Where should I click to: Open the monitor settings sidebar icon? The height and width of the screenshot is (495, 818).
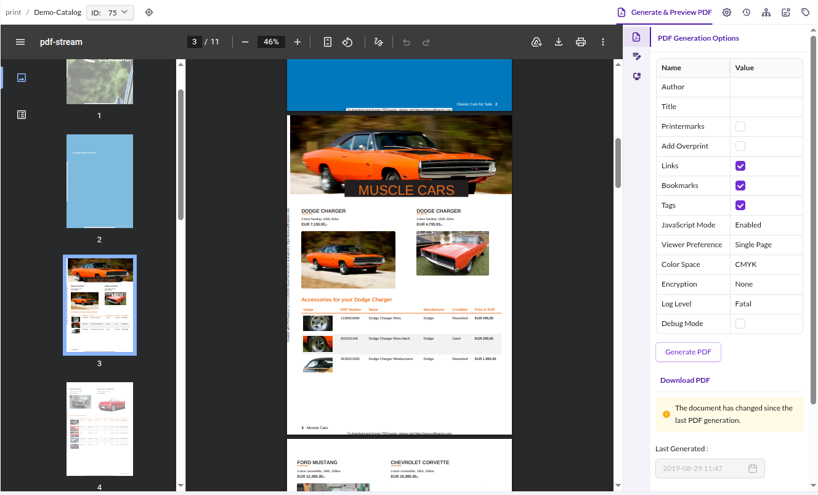click(x=637, y=76)
